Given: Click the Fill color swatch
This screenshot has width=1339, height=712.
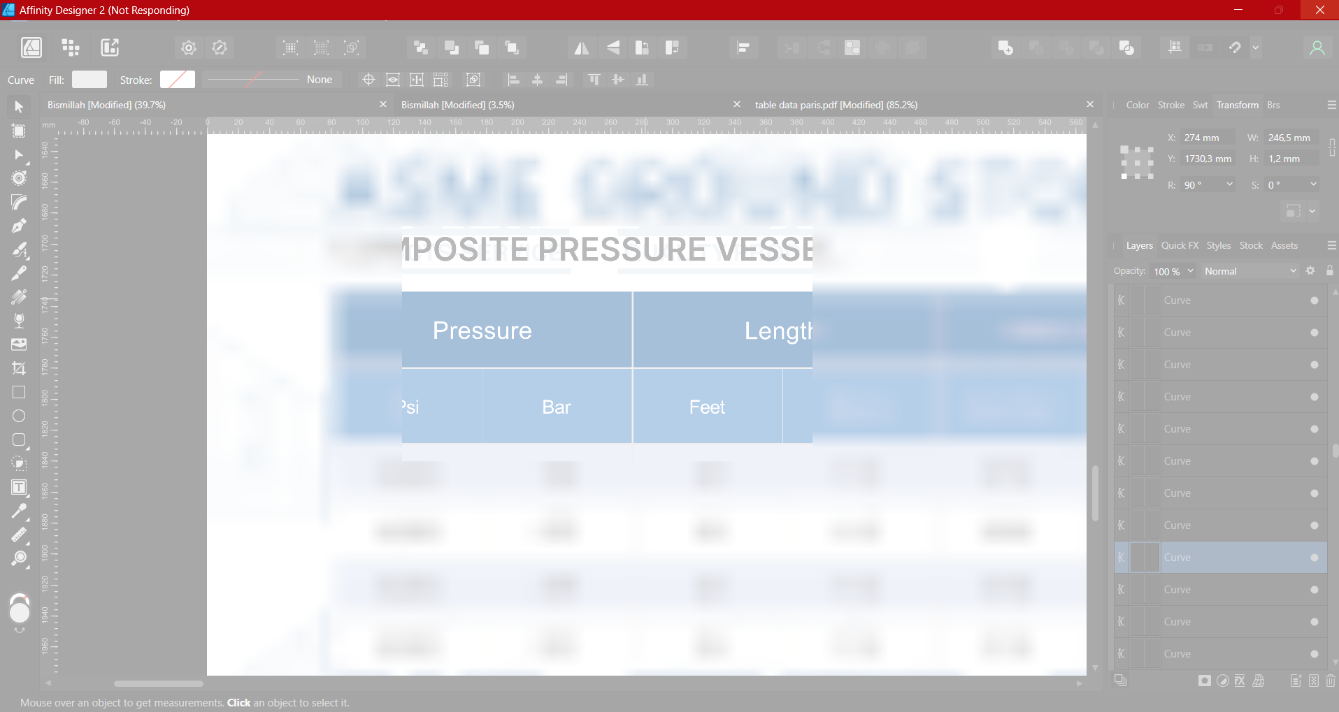Looking at the screenshot, I should (x=89, y=80).
